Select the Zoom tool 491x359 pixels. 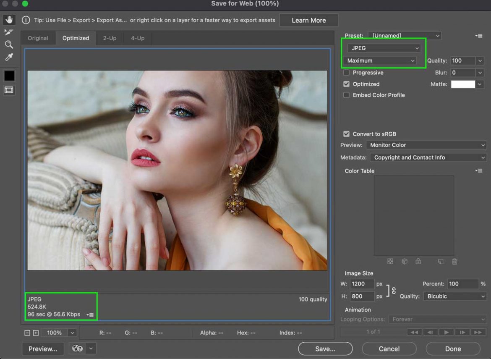coord(9,45)
